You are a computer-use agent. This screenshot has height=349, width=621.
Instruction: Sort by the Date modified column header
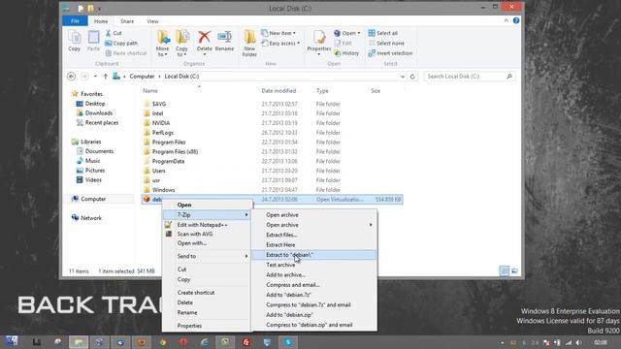click(278, 91)
